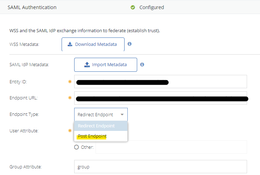Click the required asterisk next to Entity ID
The width and height of the screenshot is (260, 175).
(x=70, y=82)
